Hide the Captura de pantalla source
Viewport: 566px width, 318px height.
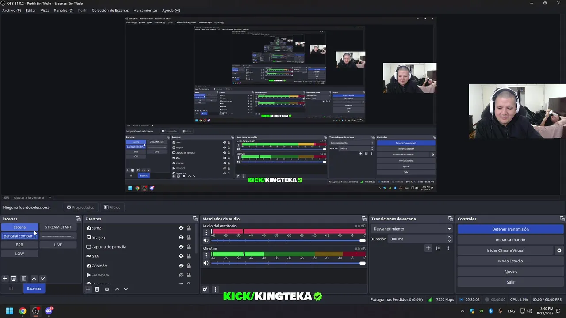click(x=181, y=247)
